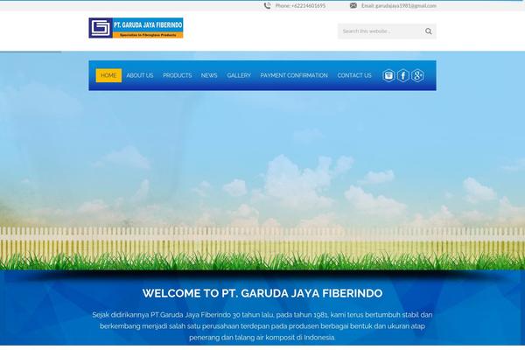Open PAYMENT CONFIRMATION page
The height and width of the screenshot is (350, 525).
click(x=294, y=75)
